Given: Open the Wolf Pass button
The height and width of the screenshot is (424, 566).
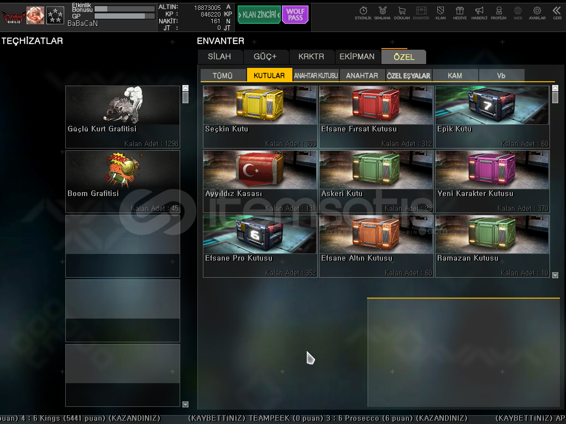Looking at the screenshot, I should 295,15.
